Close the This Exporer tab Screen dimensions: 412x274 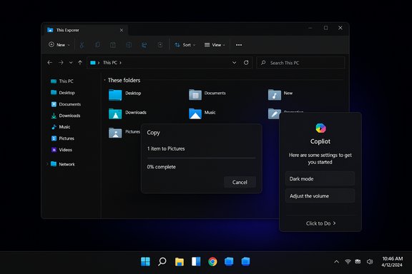pyautogui.click(x=122, y=30)
